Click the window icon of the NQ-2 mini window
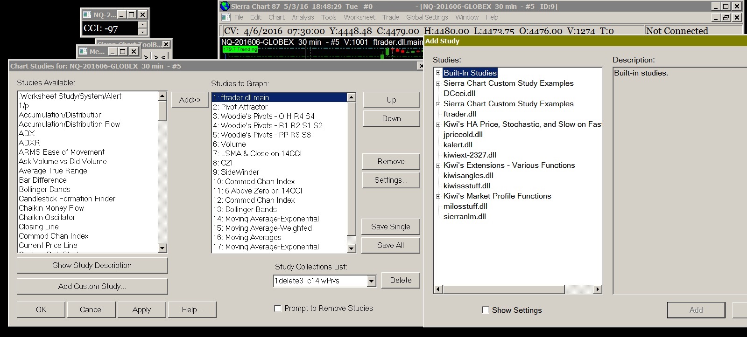This screenshot has height=337, width=747. pos(87,14)
